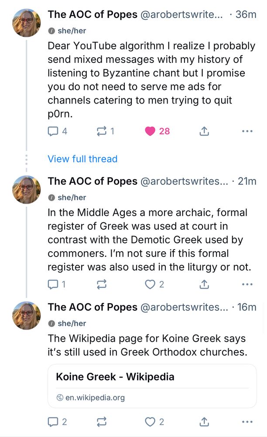Reply to the tweet about Middle Ages Greek
Viewport: 267px width, 437px height.
(x=52, y=284)
